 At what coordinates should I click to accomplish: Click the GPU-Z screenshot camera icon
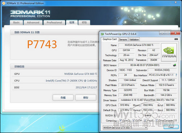click(x=176, y=39)
